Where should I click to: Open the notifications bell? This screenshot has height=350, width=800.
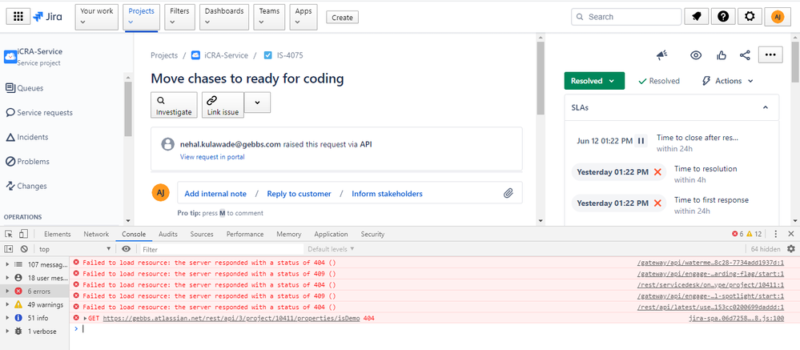tap(697, 17)
